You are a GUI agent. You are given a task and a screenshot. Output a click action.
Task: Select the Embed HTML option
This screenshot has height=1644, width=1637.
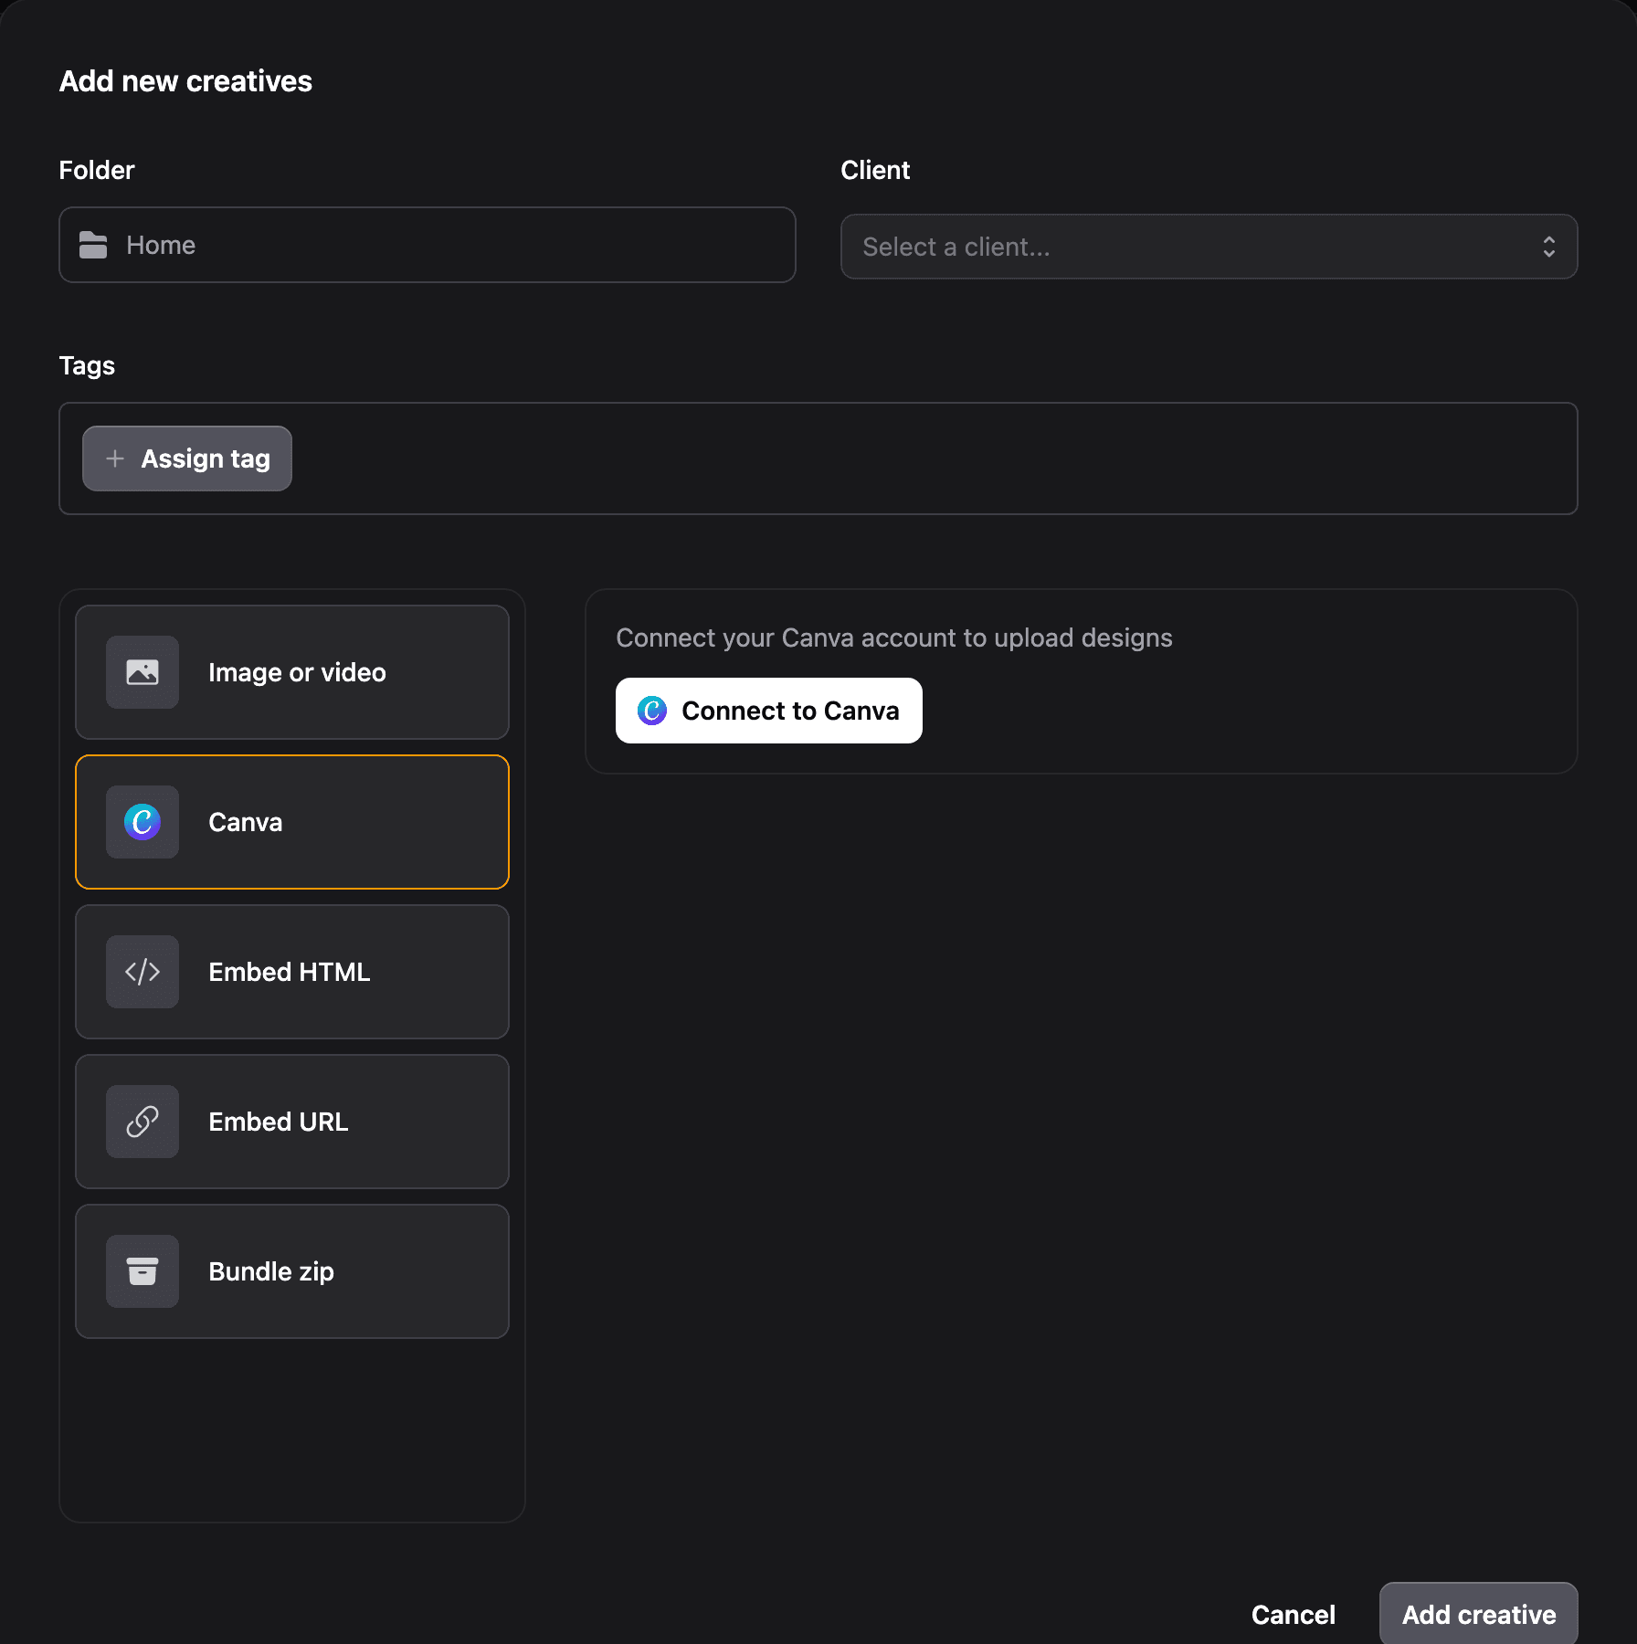pos(292,972)
